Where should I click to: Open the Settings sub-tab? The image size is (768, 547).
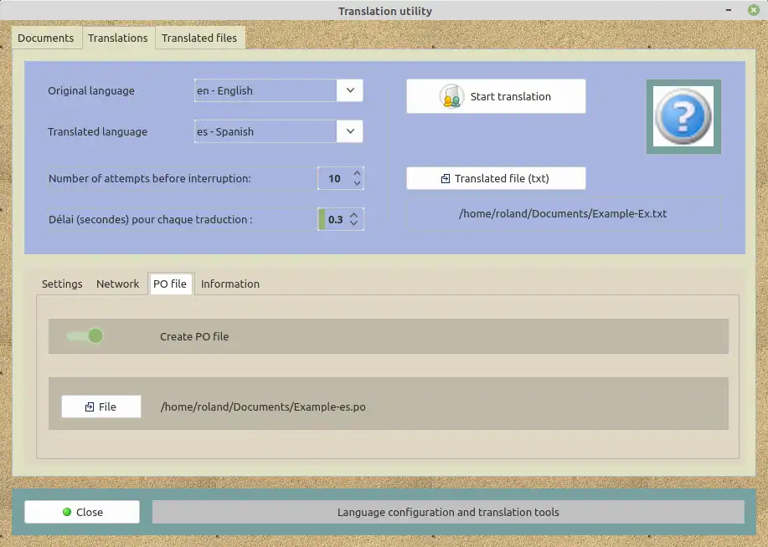(x=62, y=284)
